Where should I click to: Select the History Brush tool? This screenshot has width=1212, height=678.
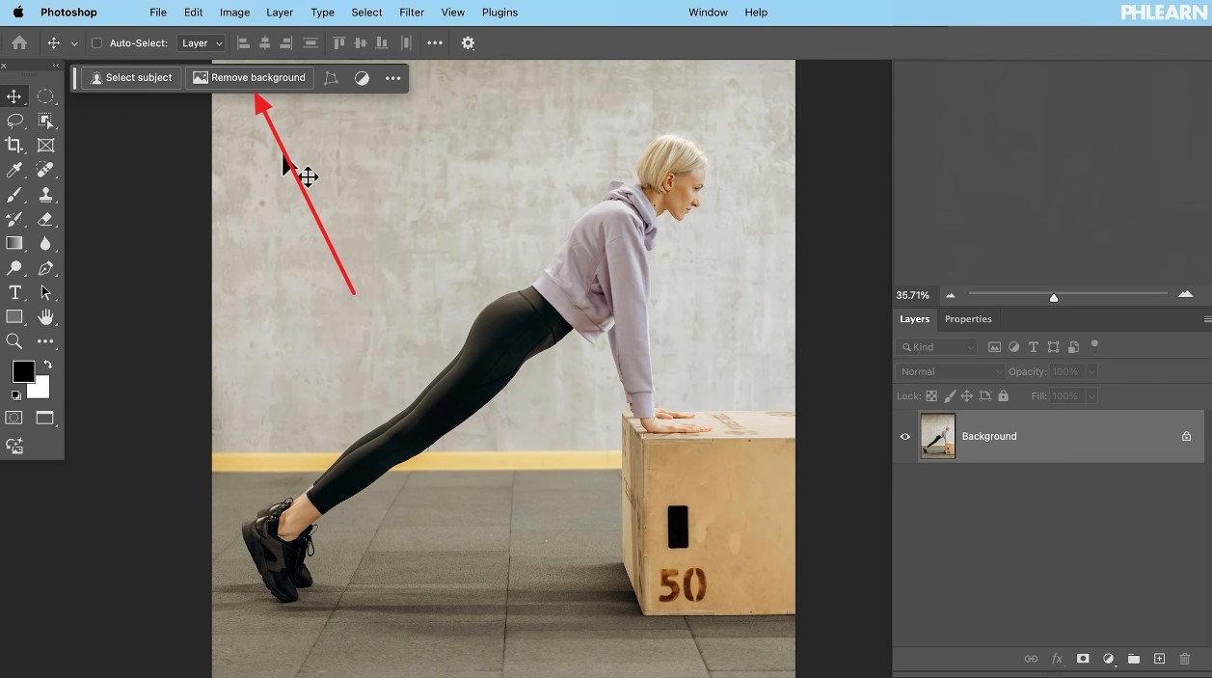tap(14, 219)
